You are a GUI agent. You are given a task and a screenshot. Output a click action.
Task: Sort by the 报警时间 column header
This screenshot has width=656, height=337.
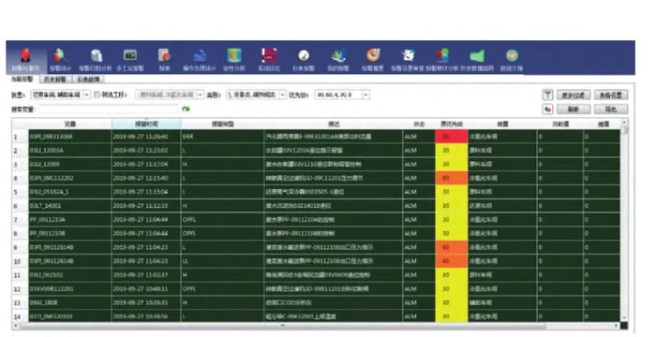point(146,125)
